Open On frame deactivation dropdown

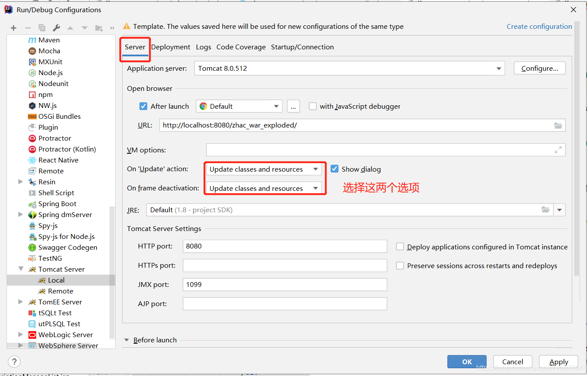coord(264,188)
